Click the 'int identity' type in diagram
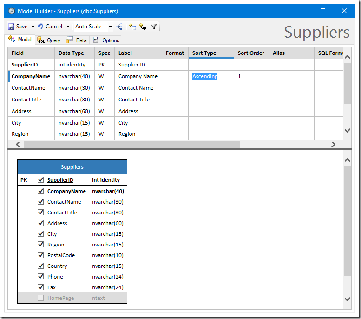Image resolution: width=361 pixels, height=319 pixels. pos(106,180)
